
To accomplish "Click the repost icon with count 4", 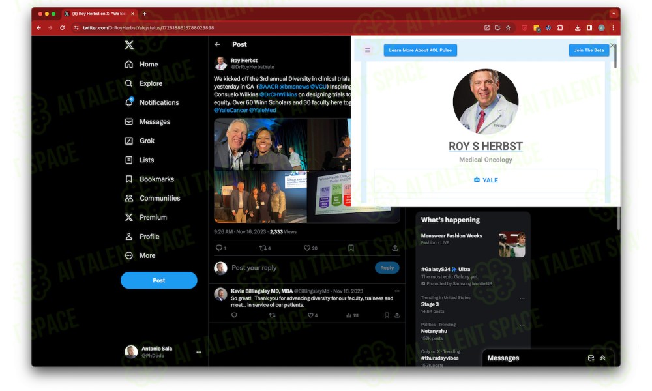I will click(263, 248).
